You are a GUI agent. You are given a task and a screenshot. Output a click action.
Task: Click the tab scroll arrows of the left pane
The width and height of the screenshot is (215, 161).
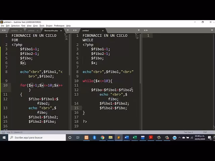(x=4, y=30)
